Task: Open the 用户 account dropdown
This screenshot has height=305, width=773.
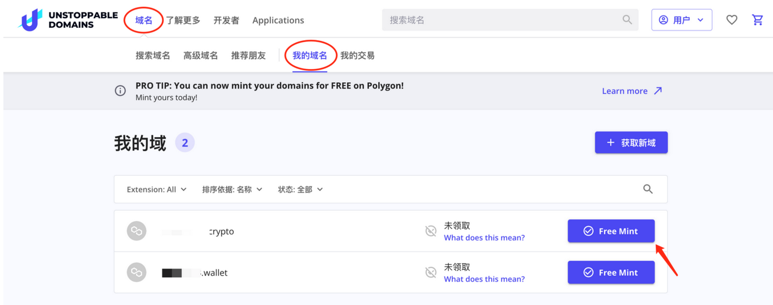Action: click(x=682, y=20)
